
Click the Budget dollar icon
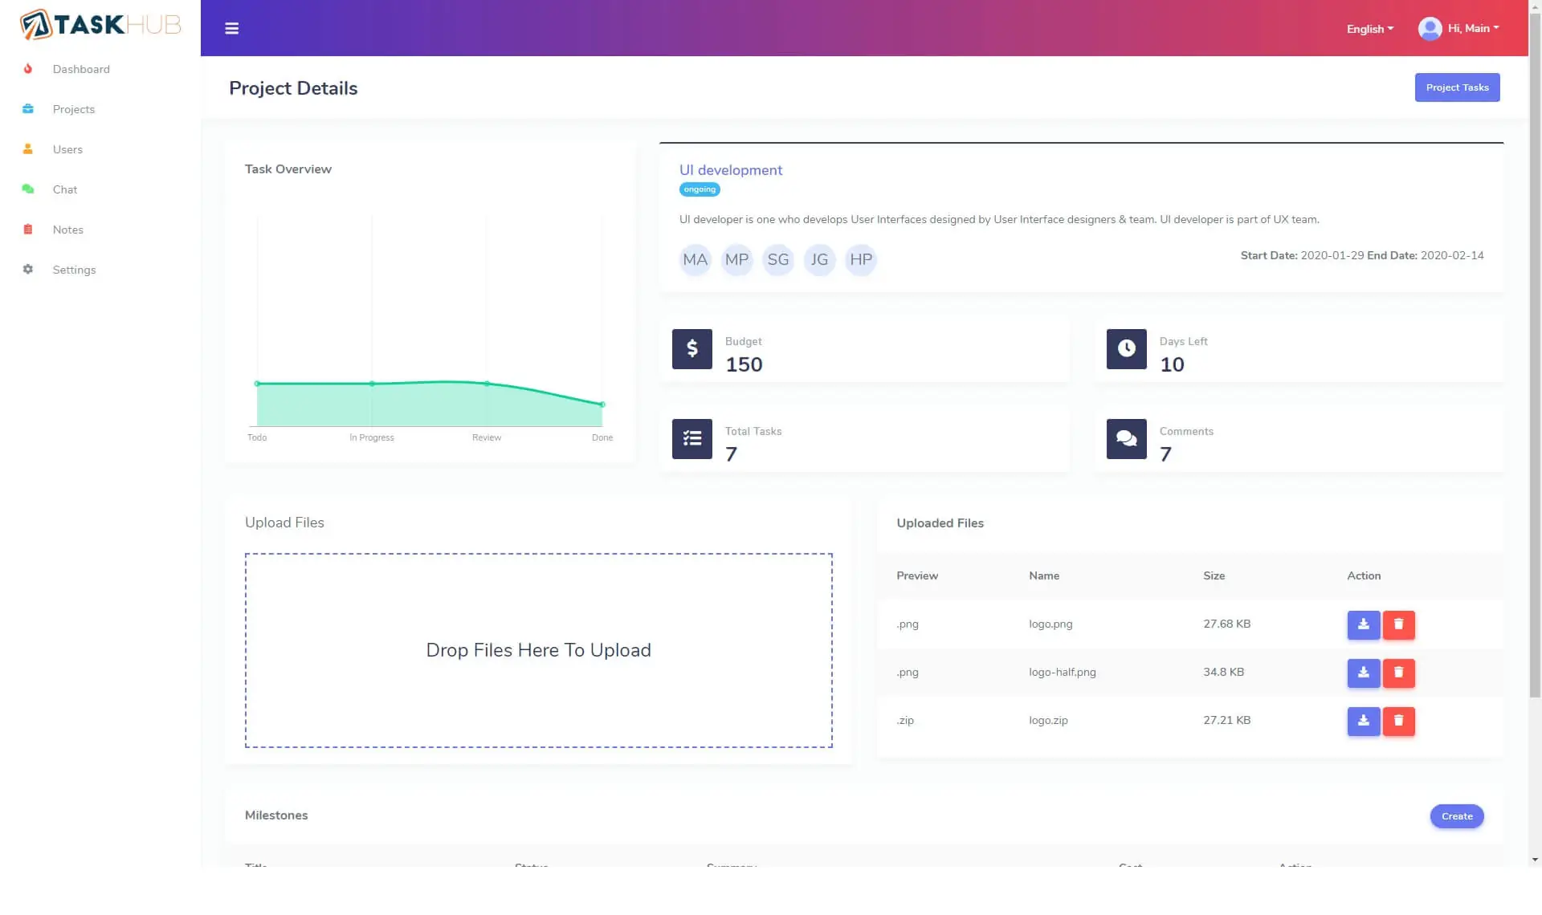tap(691, 349)
